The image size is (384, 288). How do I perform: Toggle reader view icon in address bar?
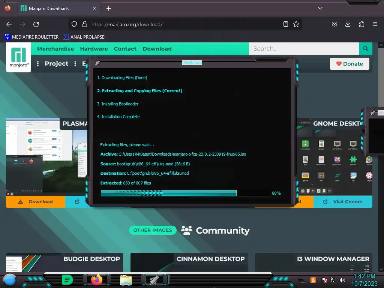coord(285,24)
